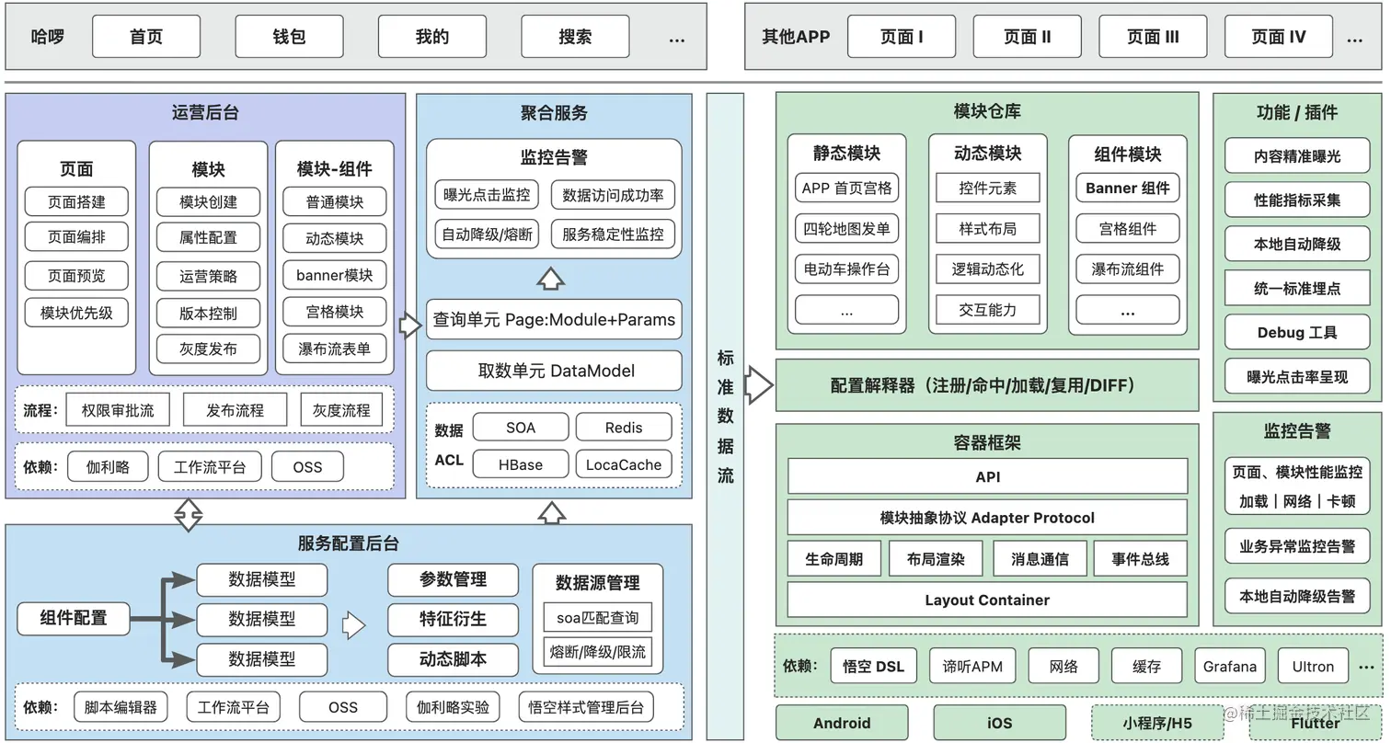Select the 属性配置 item
The image size is (1391, 743).
[208, 237]
